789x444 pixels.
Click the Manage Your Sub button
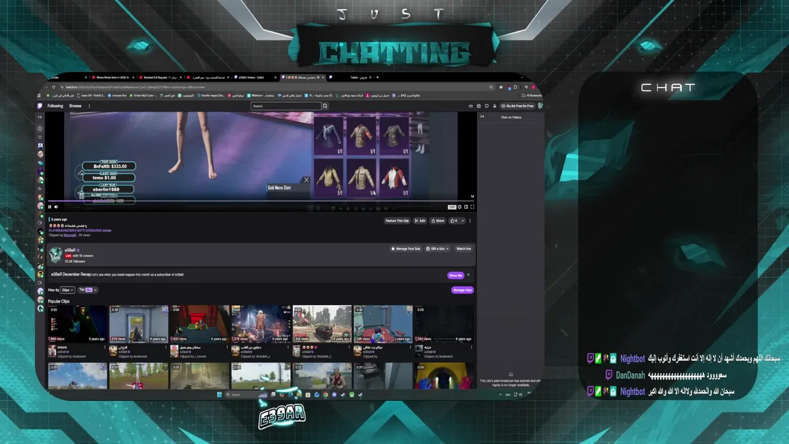point(406,249)
